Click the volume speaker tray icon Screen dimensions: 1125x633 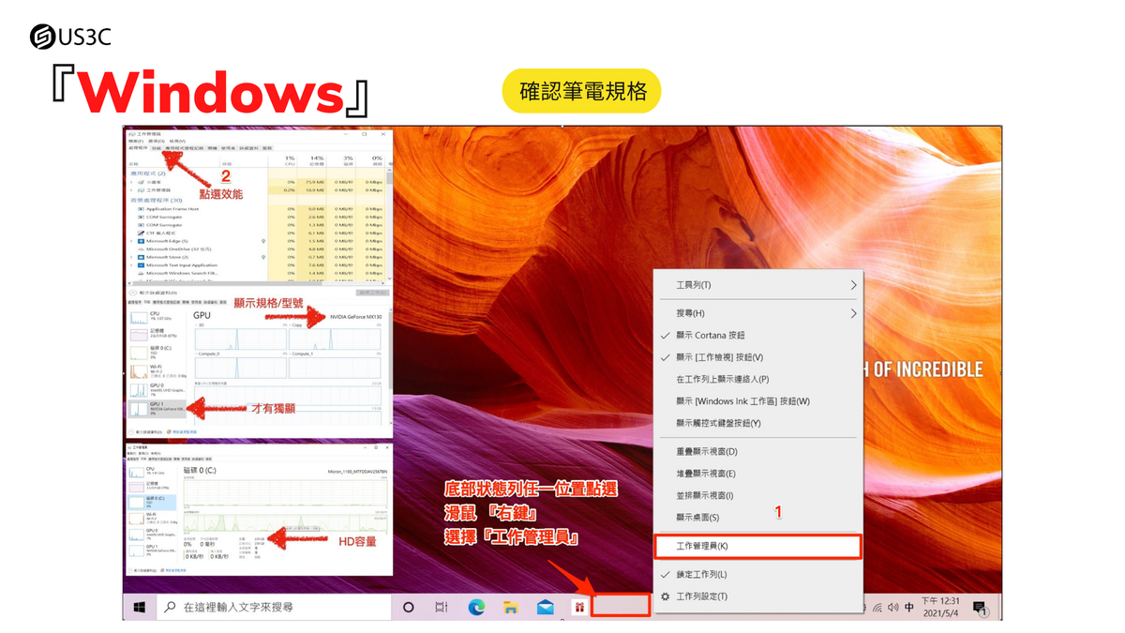click(892, 608)
